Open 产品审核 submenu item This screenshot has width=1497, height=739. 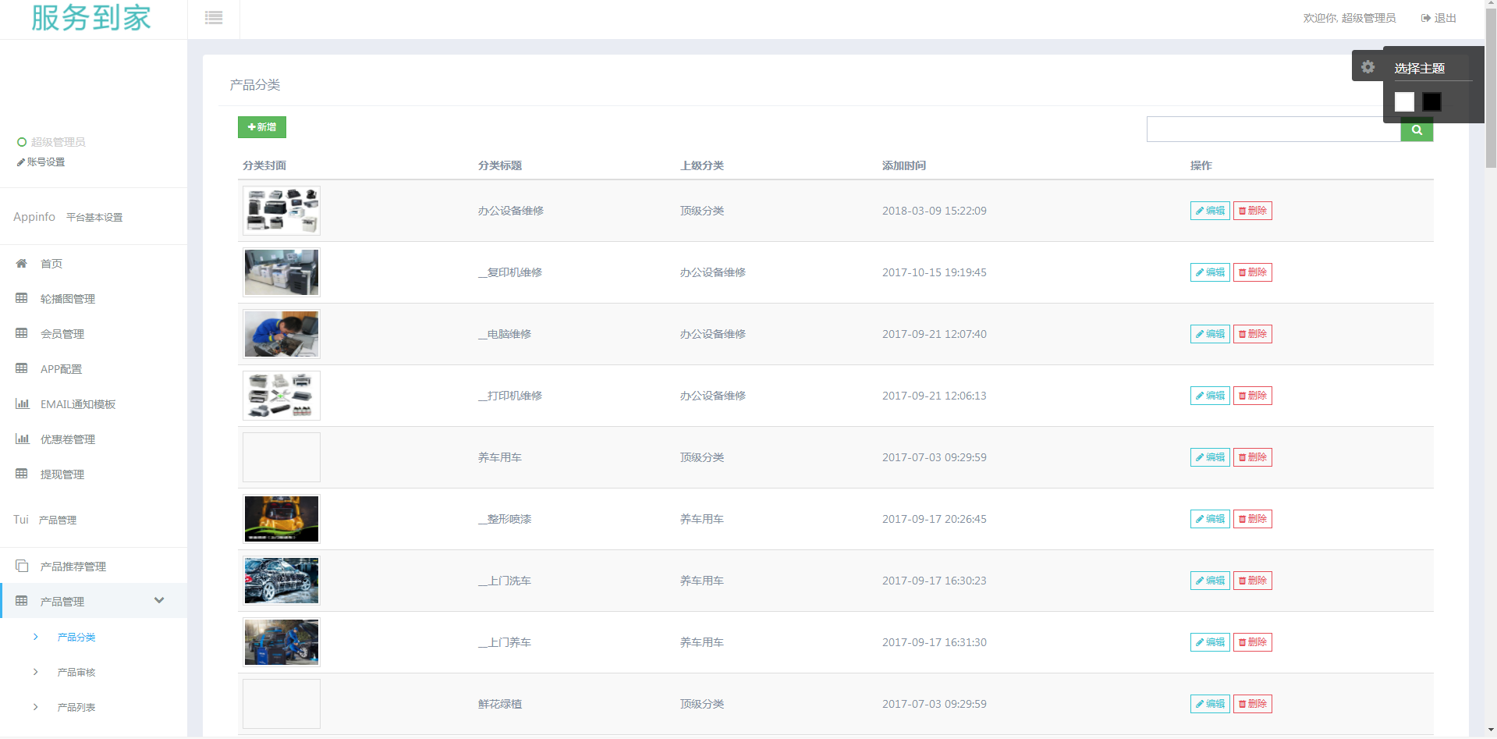[x=76, y=673]
